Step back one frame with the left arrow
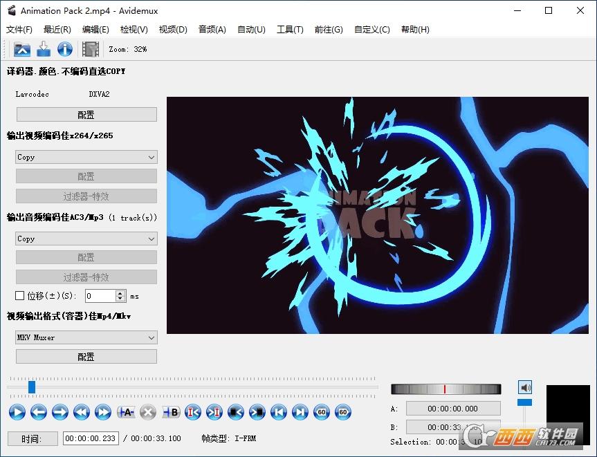The height and width of the screenshot is (457, 597). coord(39,412)
